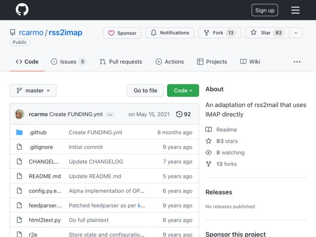Switch to the Issues tab
The image size is (316, 237).
[69, 62]
